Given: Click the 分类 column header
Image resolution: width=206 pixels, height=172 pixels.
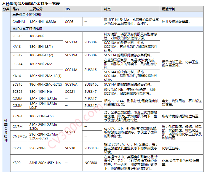Looking at the screenshot, I should coord(6,9).
